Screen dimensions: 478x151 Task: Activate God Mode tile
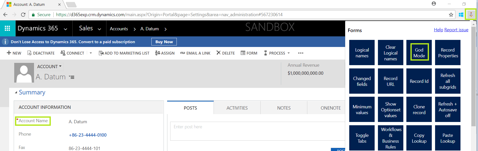point(419,53)
